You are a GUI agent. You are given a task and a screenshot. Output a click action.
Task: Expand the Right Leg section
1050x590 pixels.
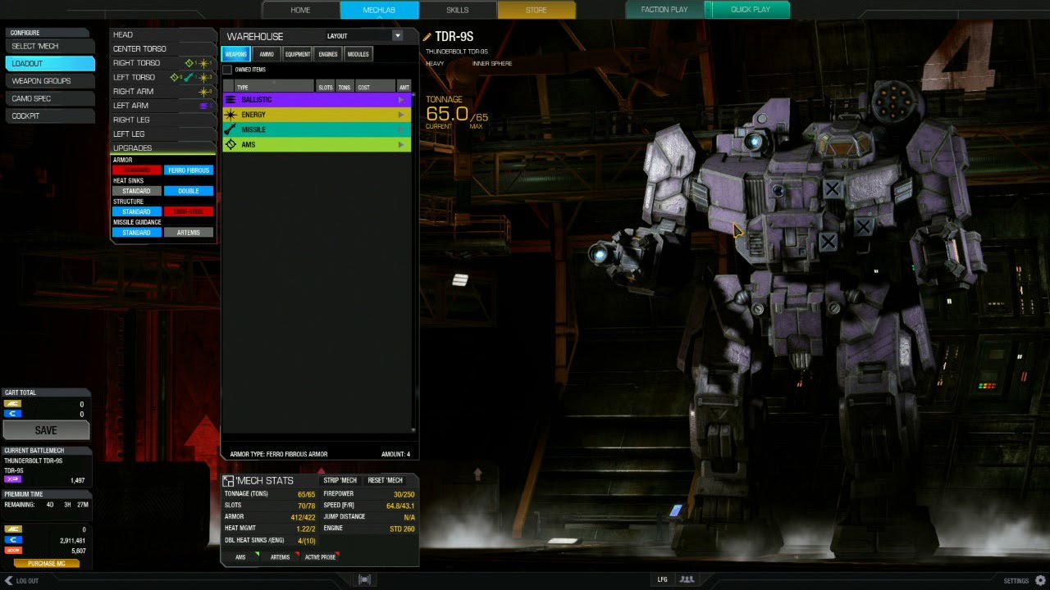click(162, 120)
